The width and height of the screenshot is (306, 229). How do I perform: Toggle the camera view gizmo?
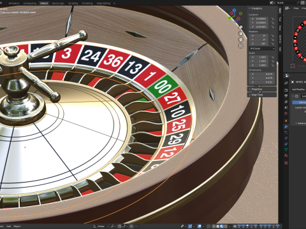pos(241,39)
